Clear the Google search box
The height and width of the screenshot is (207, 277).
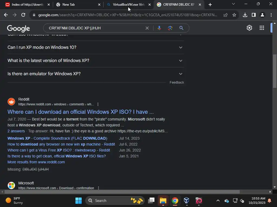click(x=147, y=28)
